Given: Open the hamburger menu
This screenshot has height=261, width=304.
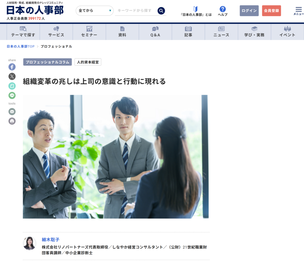Looking at the screenshot, I should [x=298, y=11].
